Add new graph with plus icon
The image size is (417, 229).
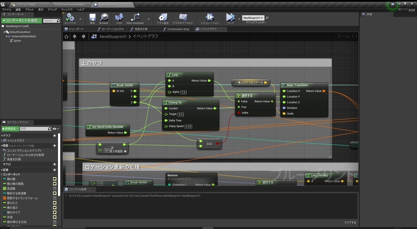[55, 136]
